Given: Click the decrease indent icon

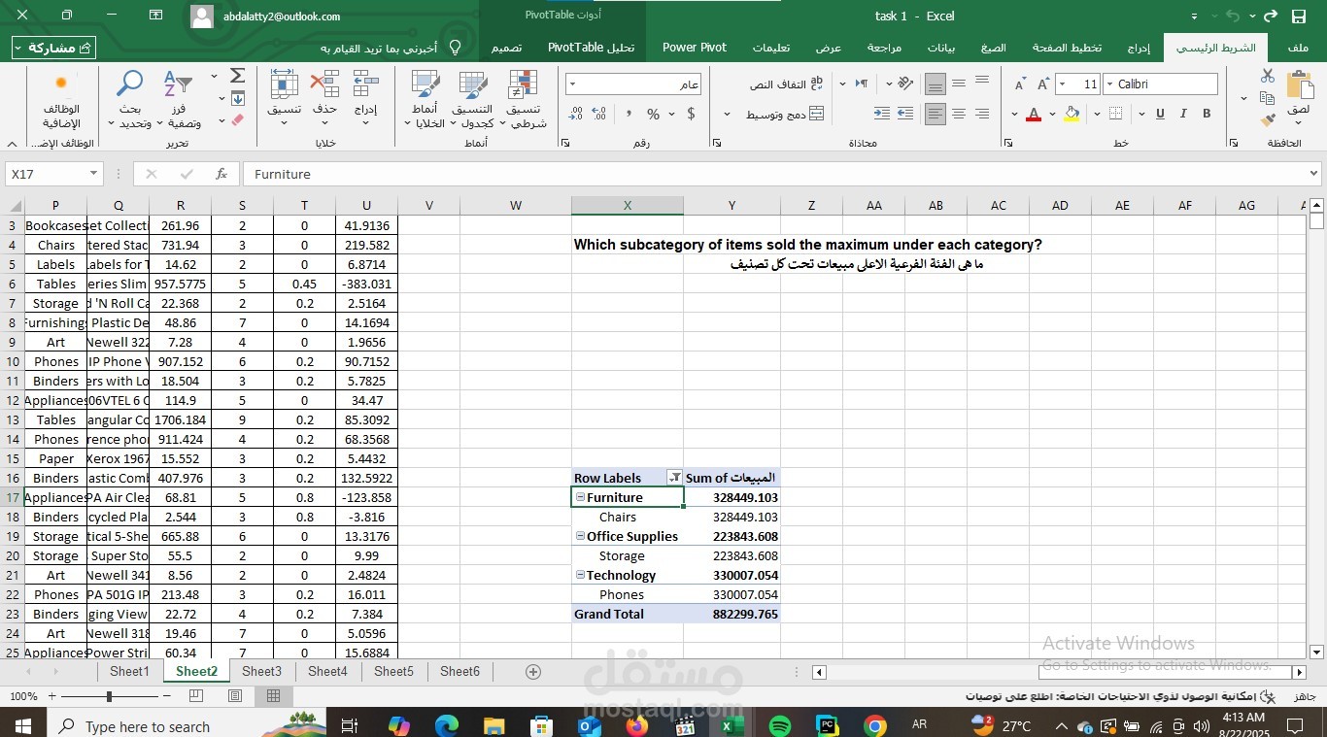Looking at the screenshot, I should coord(905,114).
